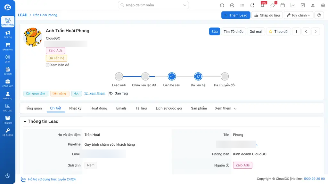The width and height of the screenshot is (328, 184).
Task: Open Nhân Sự module
Action: click(8, 95)
